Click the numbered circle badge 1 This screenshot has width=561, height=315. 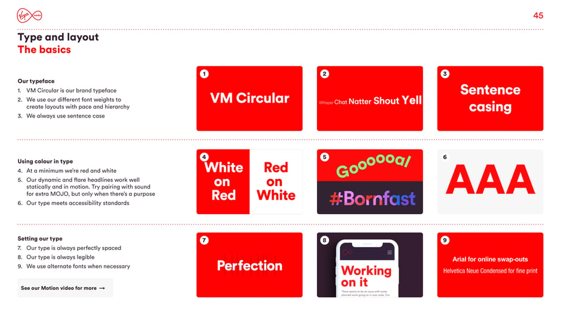[x=204, y=74]
